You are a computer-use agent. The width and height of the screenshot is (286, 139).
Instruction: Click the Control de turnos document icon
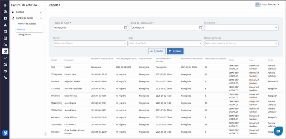(x=13, y=18)
